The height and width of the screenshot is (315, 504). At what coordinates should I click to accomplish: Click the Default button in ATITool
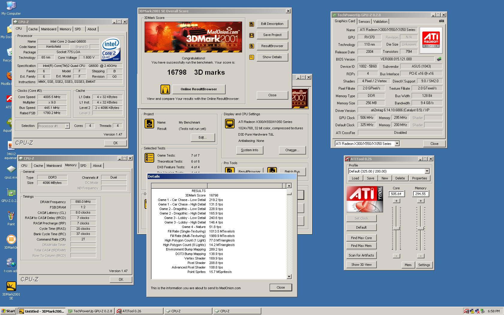(x=361, y=227)
